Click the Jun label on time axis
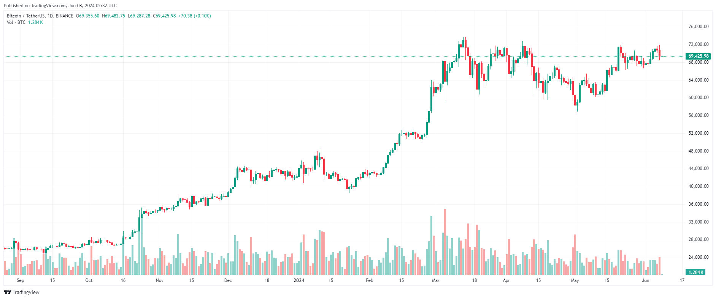Screen dimensions: 716x299 pos(646,280)
